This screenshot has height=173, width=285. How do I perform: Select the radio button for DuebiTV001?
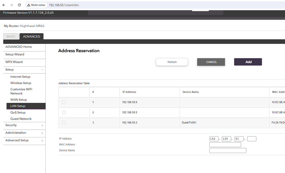pos(64,123)
